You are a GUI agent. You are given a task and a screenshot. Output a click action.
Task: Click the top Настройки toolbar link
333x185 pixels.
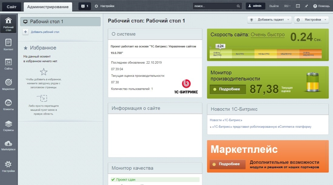click(107, 6)
